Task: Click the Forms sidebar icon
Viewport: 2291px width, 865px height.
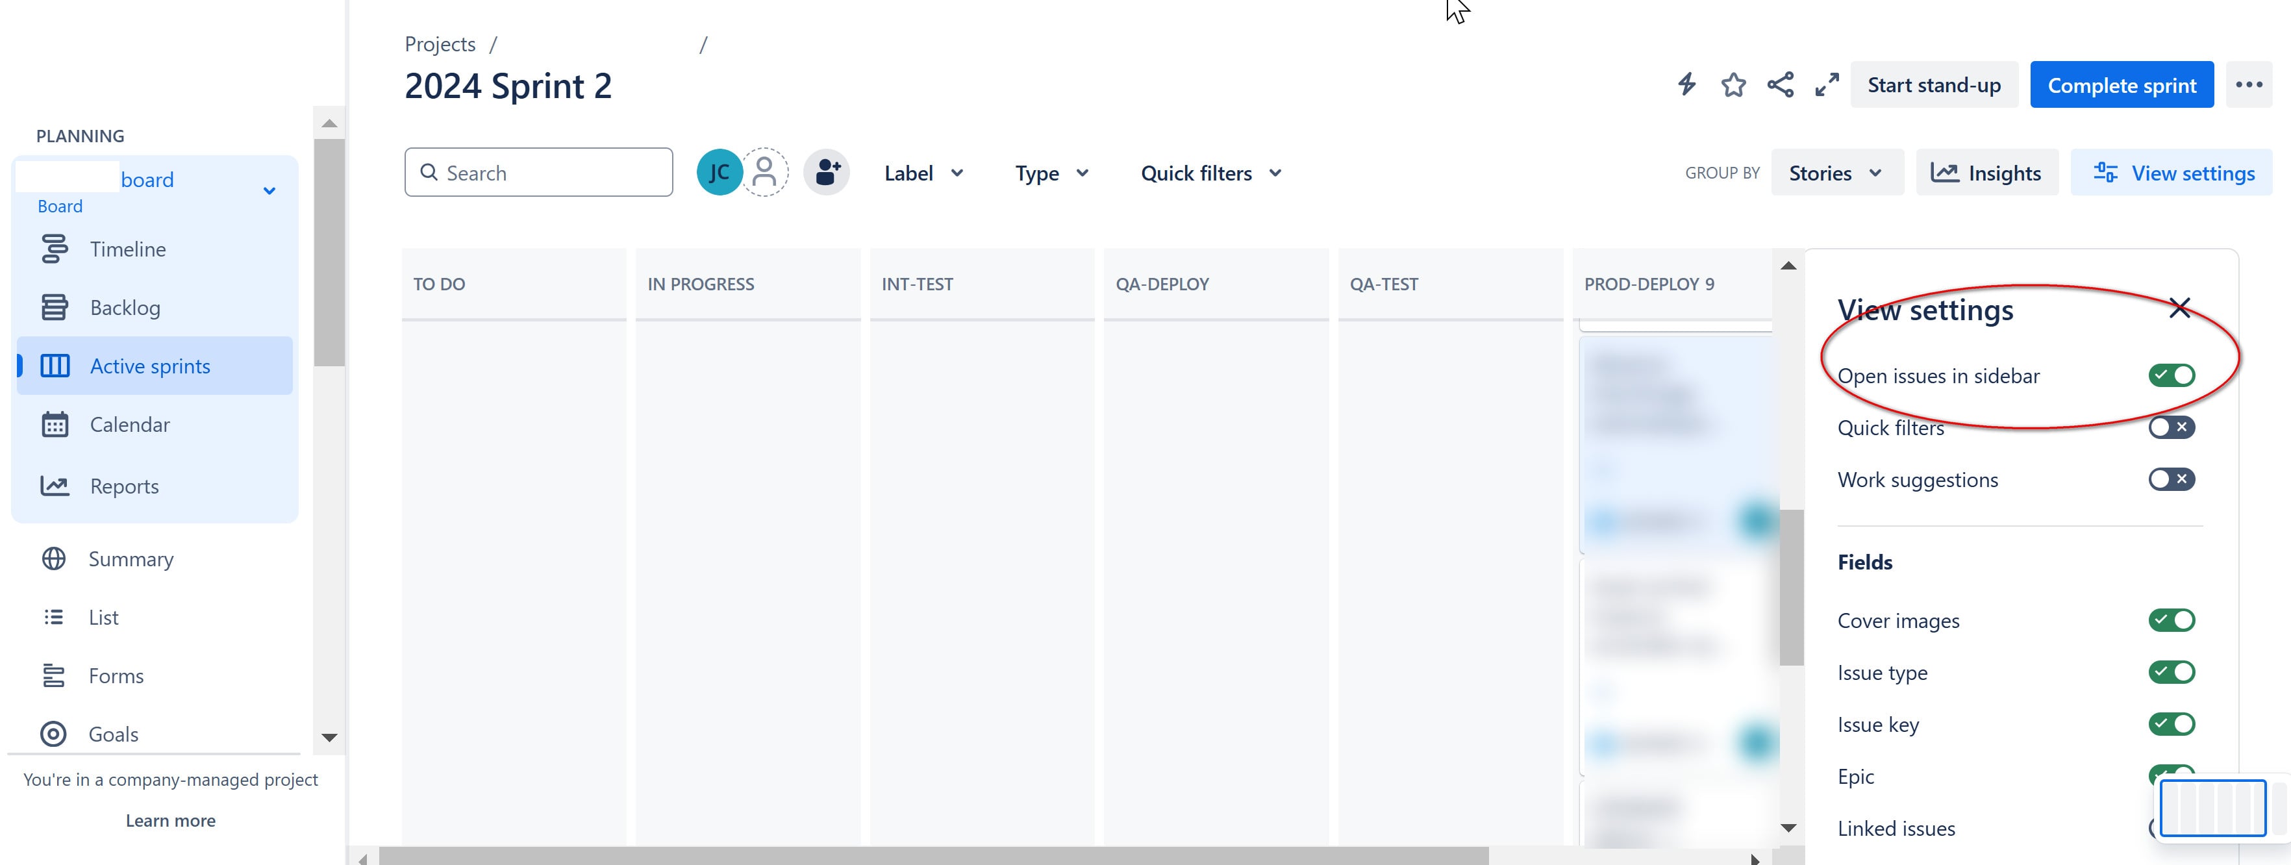Action: [x=53, y=675]
